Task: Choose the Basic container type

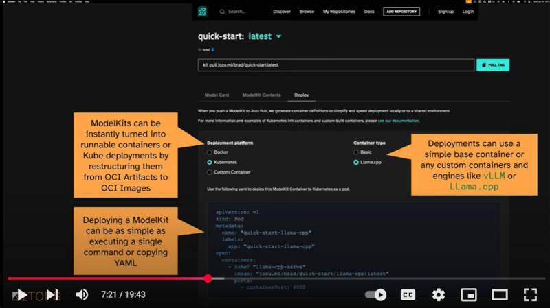Action: 356,152
